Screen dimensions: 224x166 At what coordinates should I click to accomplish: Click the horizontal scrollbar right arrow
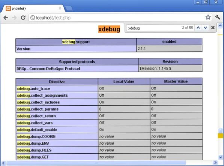(215, 163)
